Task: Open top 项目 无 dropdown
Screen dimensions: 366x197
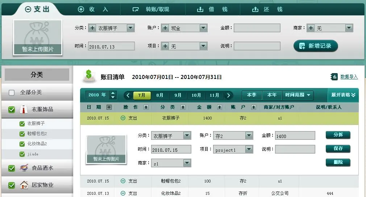Action: (203, 46)
